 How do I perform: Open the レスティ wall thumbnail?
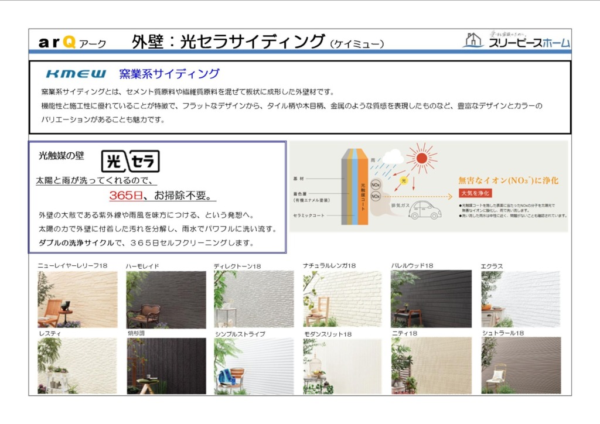tap(77, 366)
